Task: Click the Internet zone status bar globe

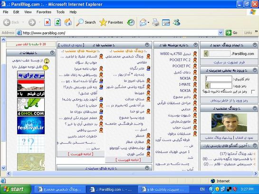Action: coord(212,181)
